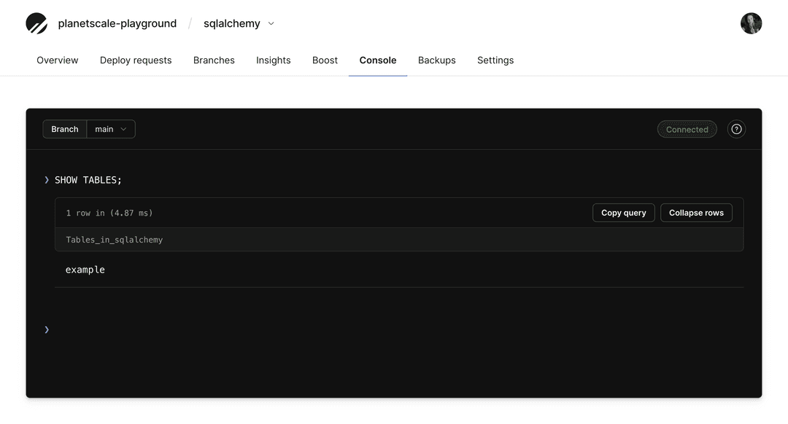Click the profile avatar in the top corner
This screenshot has height=424, width=788.
(752, 23)
